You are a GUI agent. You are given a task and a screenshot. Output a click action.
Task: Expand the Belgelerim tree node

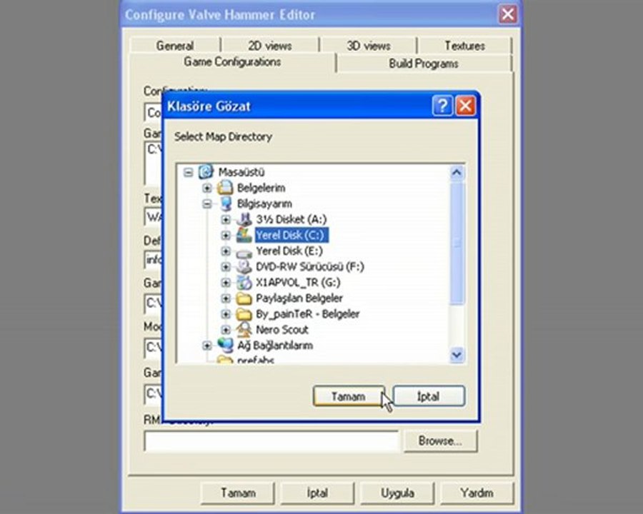(207, 188)
